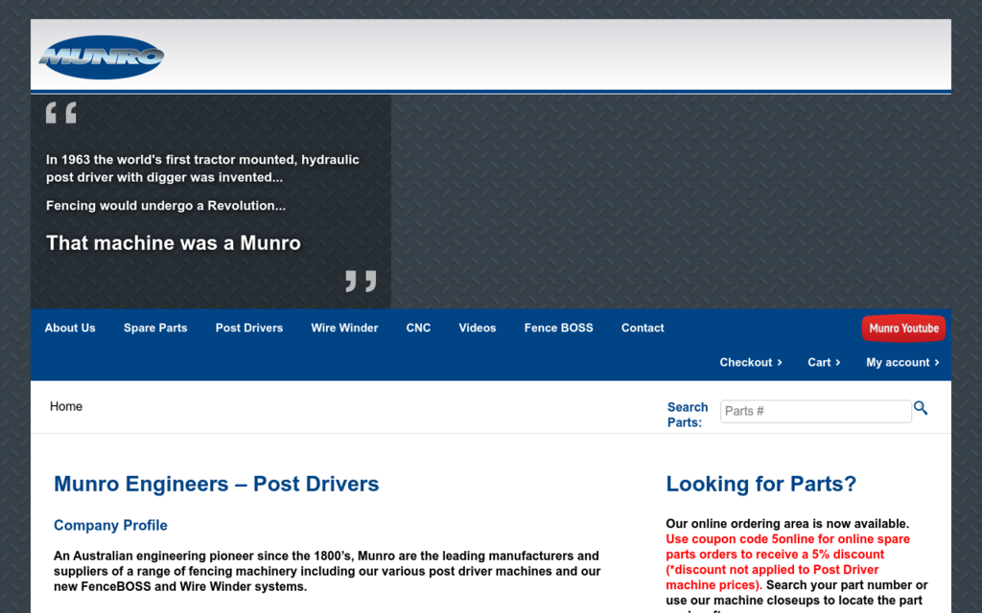Click the Looking for Parts heading

coord(760,484)
